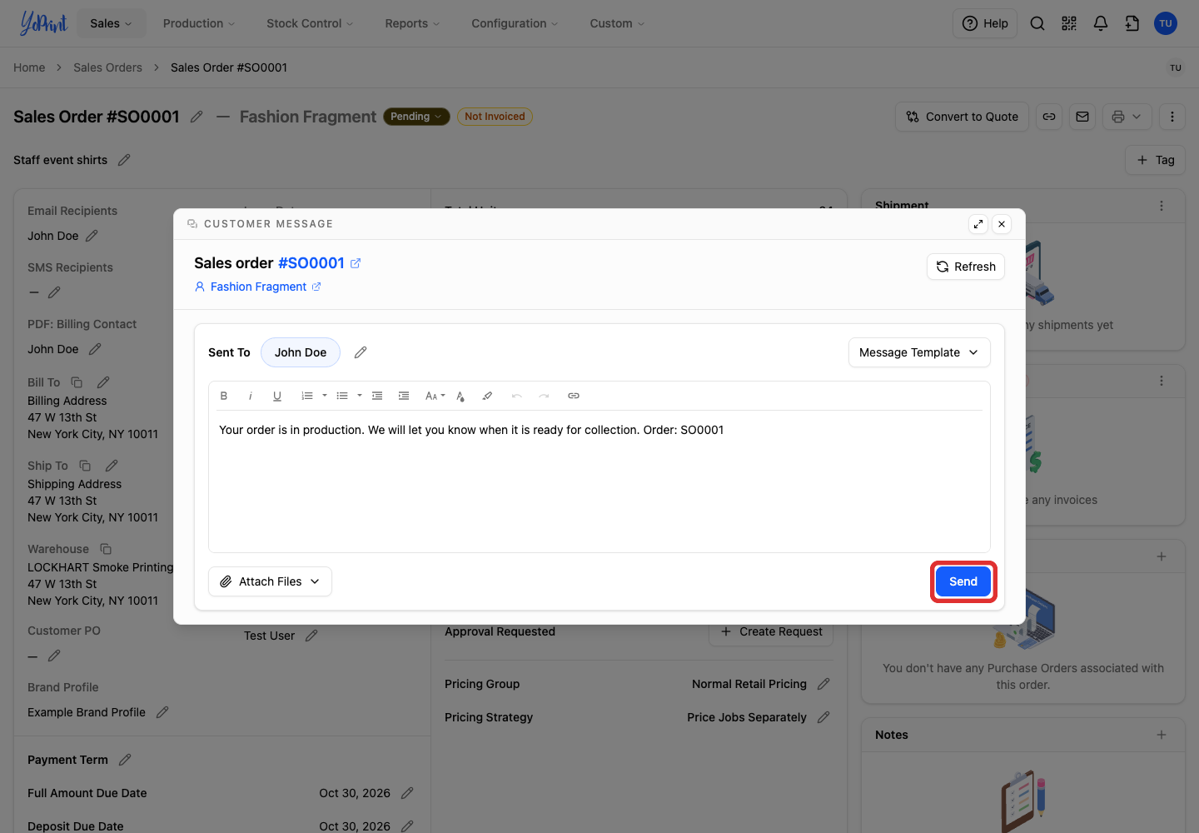The width and height of the screenshot is (1199, 833).
Task: Open the Reports menu
Action: pyautogui.click(x=412, y=23)
